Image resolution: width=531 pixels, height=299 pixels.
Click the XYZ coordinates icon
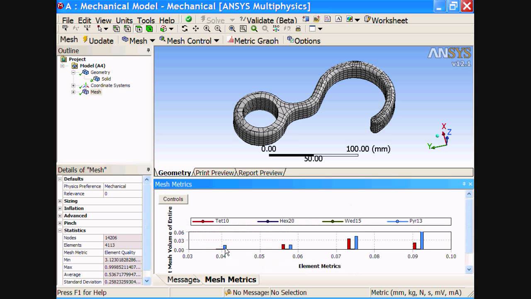(87, 29)
